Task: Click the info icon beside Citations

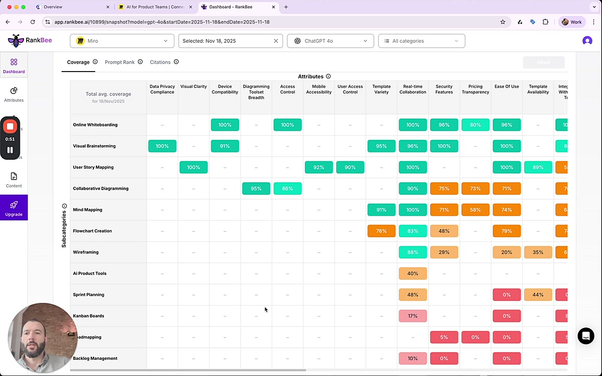Action: pos(176,62)
